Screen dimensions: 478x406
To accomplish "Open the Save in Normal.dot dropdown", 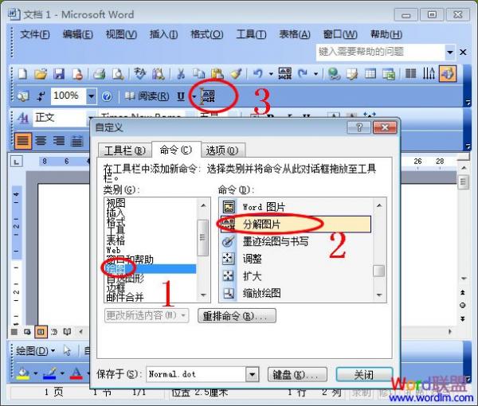I will [252, 374].
